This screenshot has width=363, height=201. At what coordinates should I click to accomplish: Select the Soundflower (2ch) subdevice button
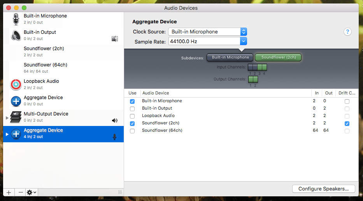[278, 58]
